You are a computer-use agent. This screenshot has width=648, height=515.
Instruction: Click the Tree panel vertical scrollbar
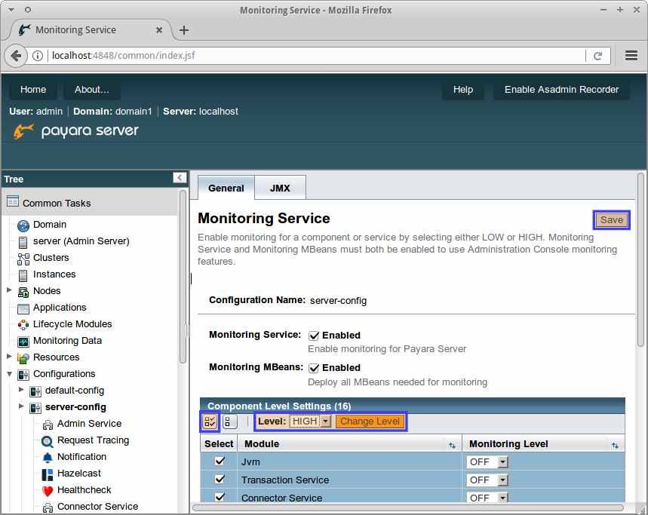(x=183, y=277)
